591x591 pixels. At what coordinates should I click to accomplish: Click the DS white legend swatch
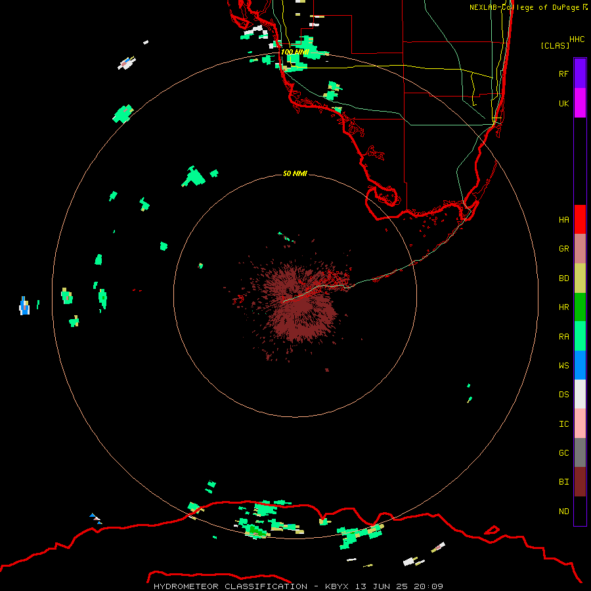(580, 394)
